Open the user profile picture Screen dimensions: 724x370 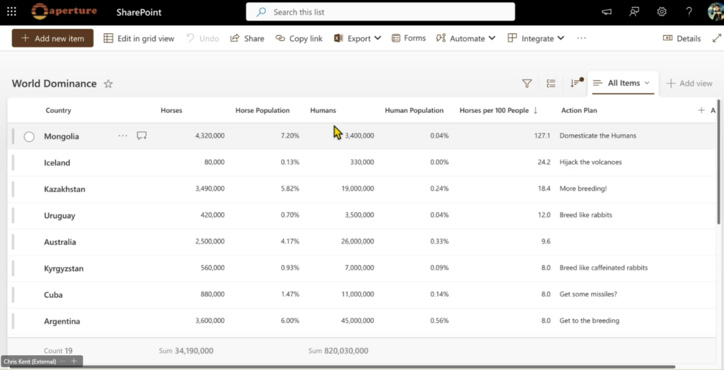[716, 12]
